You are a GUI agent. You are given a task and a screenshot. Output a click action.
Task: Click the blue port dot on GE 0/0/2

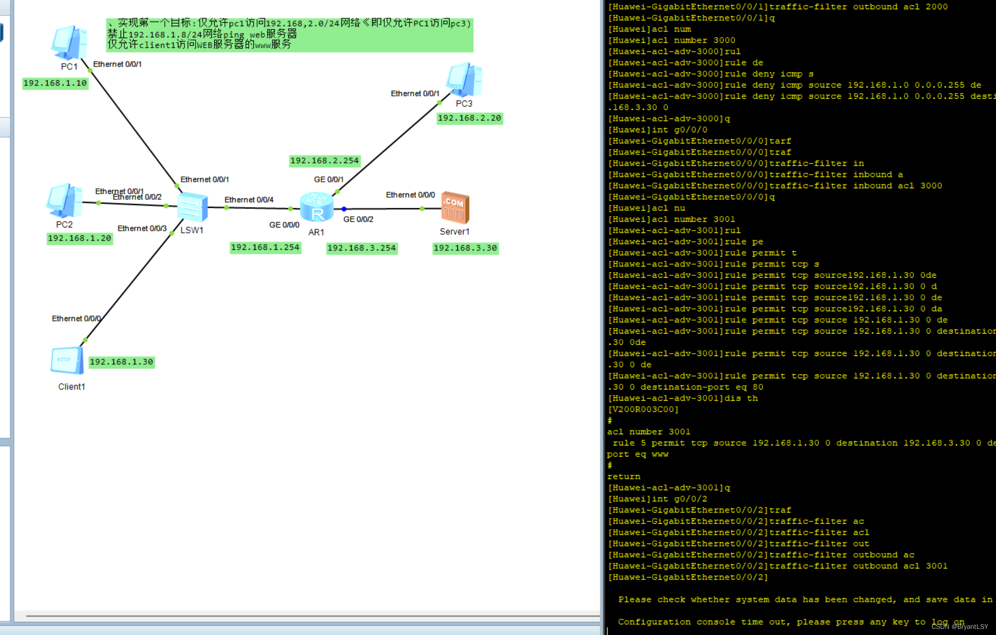tap(344, 209)
